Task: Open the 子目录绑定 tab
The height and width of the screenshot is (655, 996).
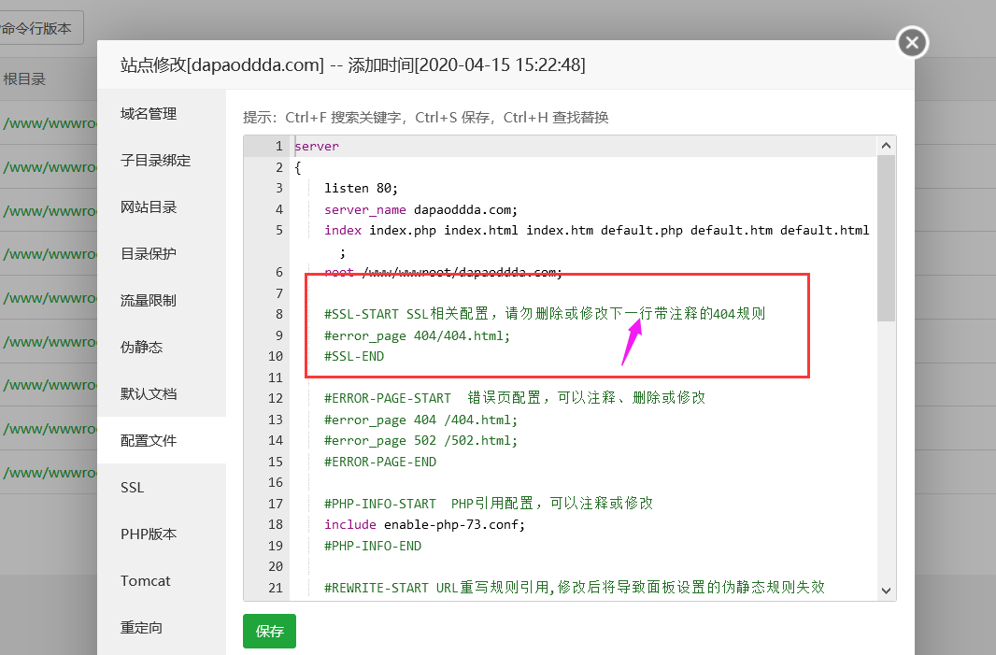Action: point(156,160)
